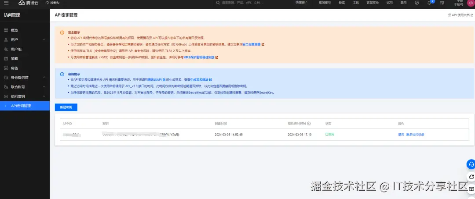Click the 角色 role icon in sidebar
The width and height of the screenshot is (475, 199).
6,68
